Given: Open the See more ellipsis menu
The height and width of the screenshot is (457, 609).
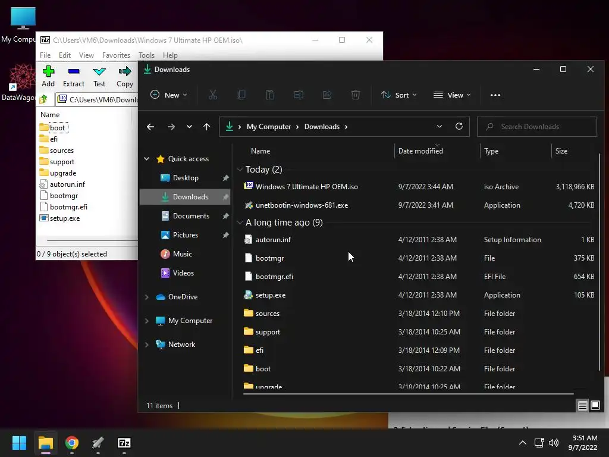Looking at the screenshot, I should pos(495,95).
